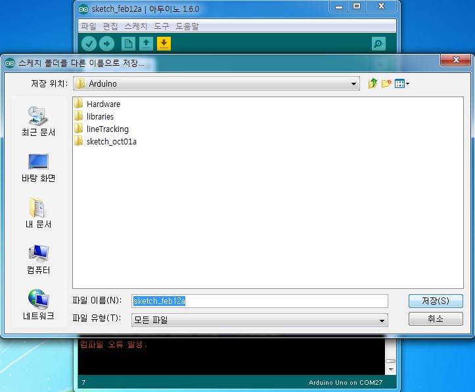Click the Arduino logo icon in dialog title bar
The width and height of the screenshot is (475, 392).
pyautogui.click(x=10, y=63)
